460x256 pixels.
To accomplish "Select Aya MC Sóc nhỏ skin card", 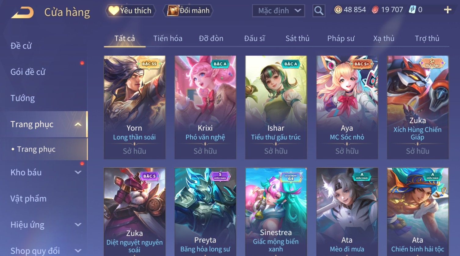I will tap(347, 107).
